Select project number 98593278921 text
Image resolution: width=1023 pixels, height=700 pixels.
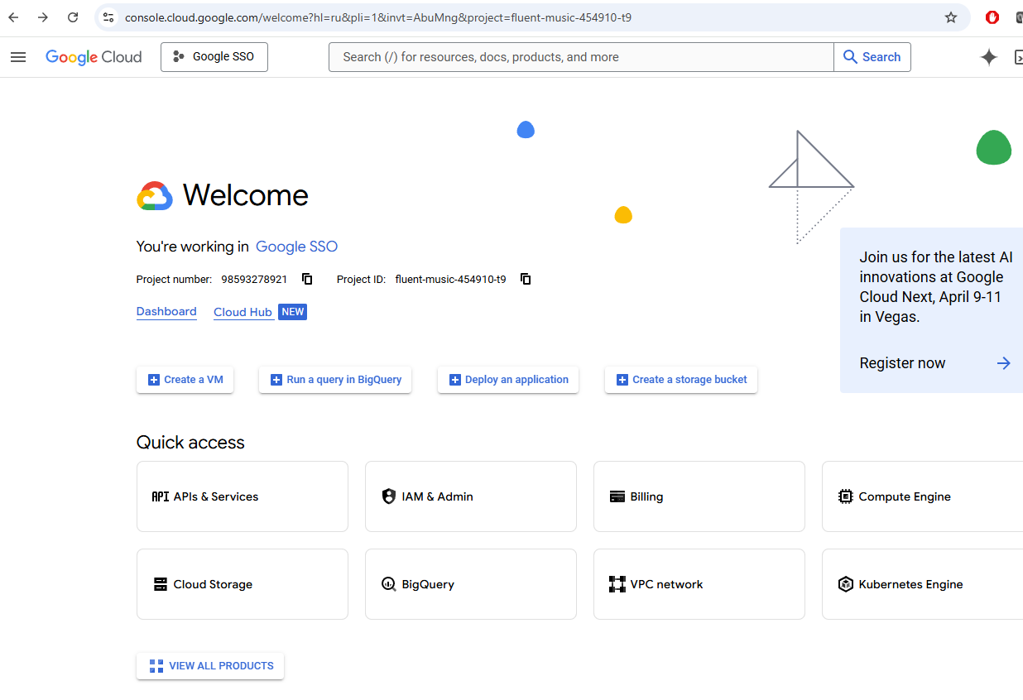(254, 280)
